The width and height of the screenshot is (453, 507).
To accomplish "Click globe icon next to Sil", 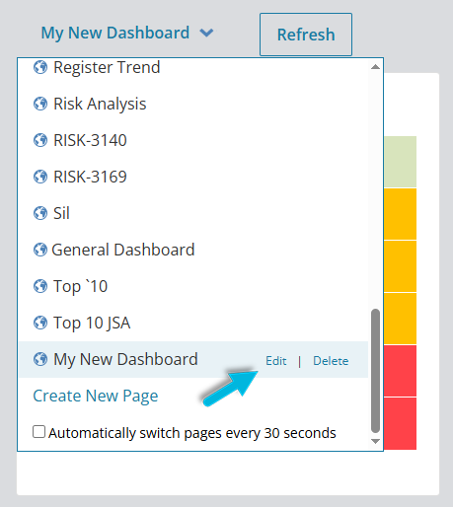I will coord(40,213).
